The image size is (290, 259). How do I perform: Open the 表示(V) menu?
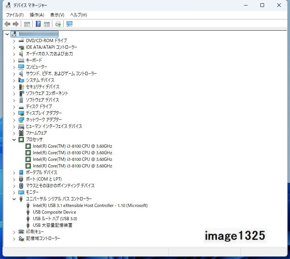point(57,15)
